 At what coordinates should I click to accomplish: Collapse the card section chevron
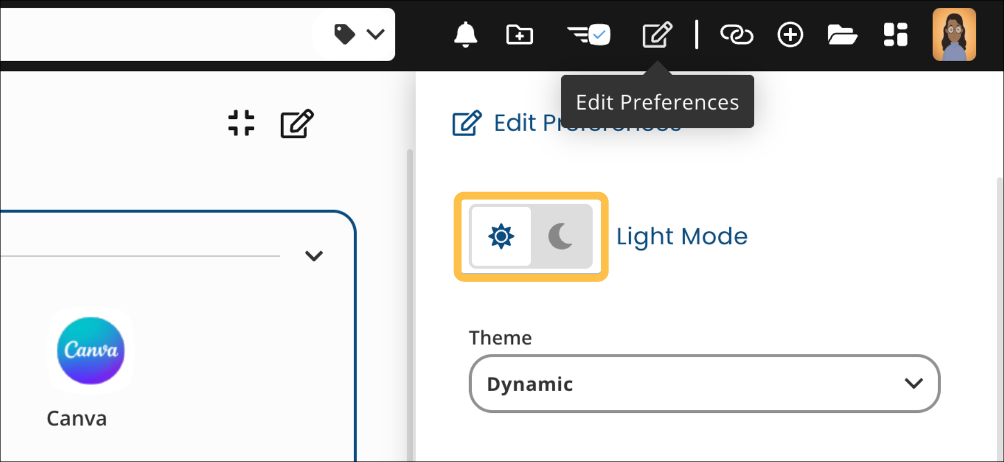pos(314,256)
